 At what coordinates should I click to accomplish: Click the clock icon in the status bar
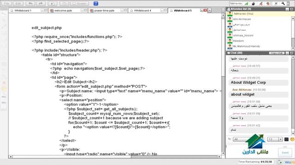(279, 162)
